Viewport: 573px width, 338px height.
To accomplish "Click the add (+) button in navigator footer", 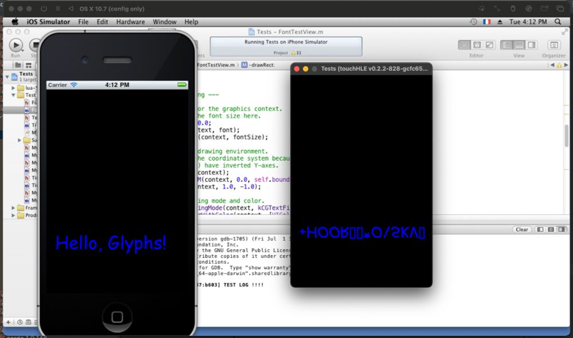I will pyautogui.click(x=8, y=322).
